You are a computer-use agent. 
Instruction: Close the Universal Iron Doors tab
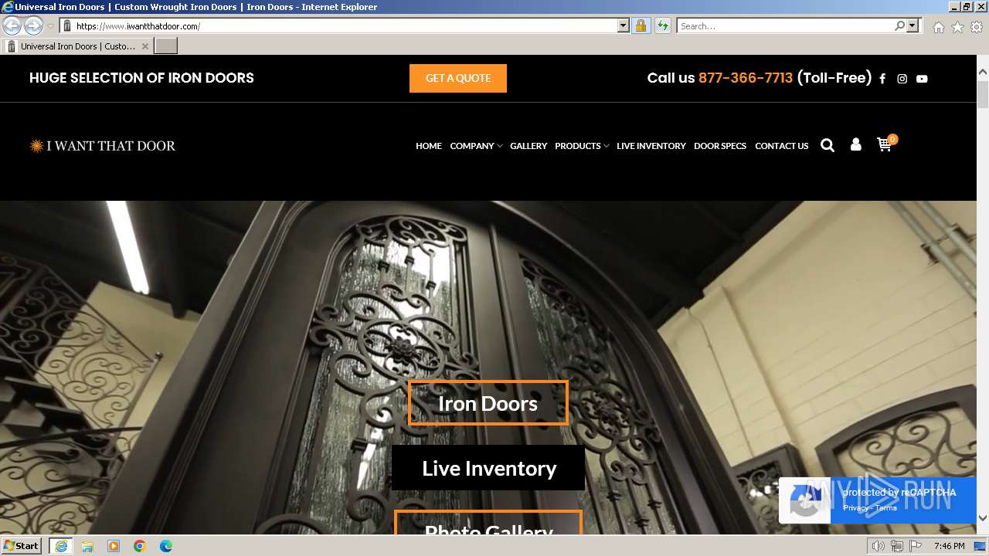coord(144,46)
